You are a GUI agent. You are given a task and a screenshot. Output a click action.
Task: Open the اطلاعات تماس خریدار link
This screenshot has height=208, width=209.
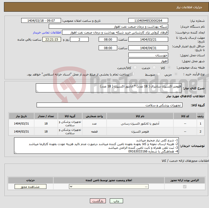tap(47, 32)
